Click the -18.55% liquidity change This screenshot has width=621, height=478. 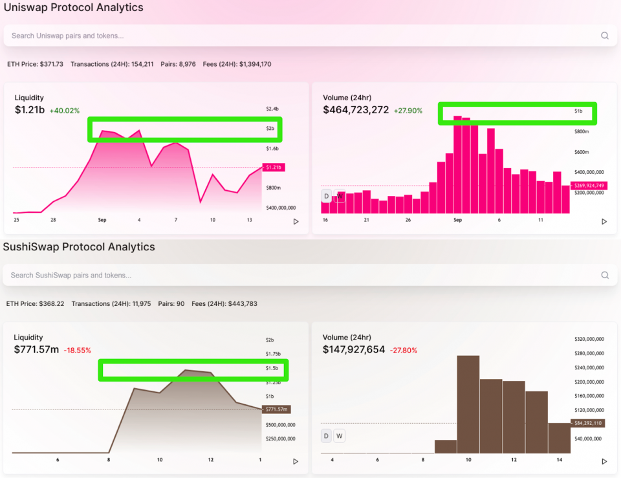(x=77, y=351)
